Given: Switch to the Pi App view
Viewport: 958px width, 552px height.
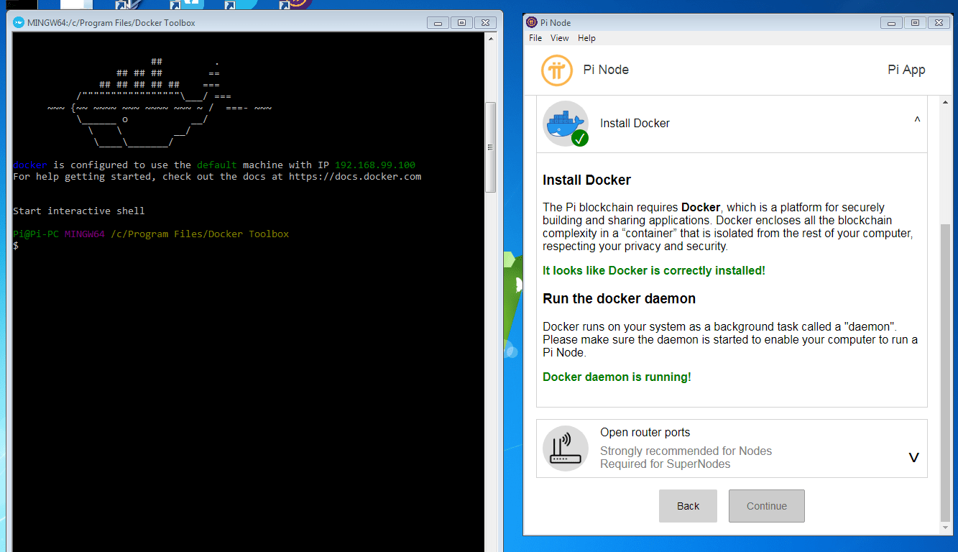Looking at the screenshot, I should pyautogui.click(x=906, y=70).
